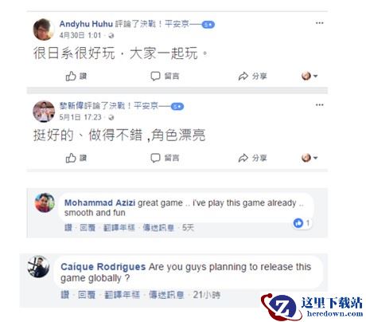Open the three-dot options menu on 黎新偉's post
The width and height of the screenshot is (366, 322).
click(x=319, y=105)
